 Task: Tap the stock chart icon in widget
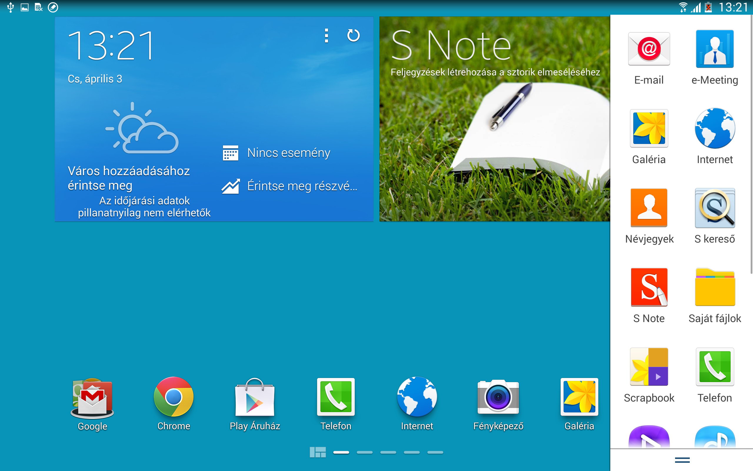tap(230, 186)
